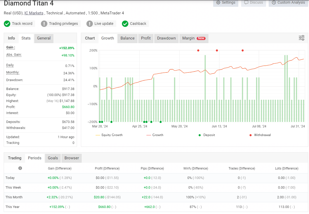Click the info icon in Periods table
This screenshot has width=309, height=214.
(20, 168)
